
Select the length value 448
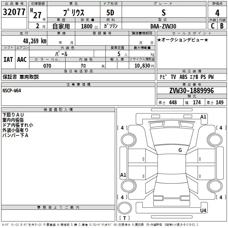click(173, 102)
